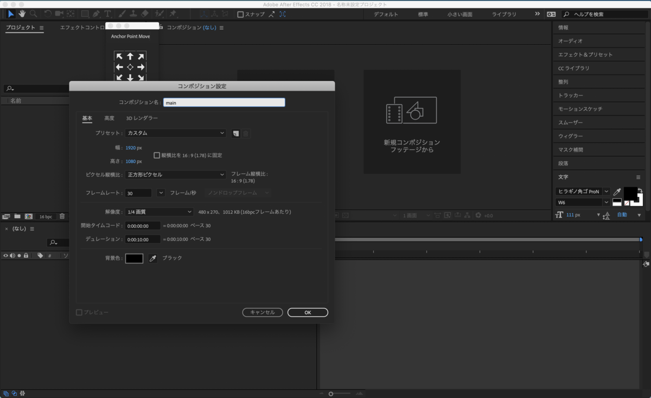Switch to the 基本 tab
The width and height of the screenshot is (651, 398).
tap(87, 118)
